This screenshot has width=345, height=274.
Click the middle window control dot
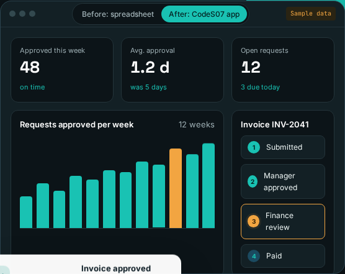tap(22, 14)
